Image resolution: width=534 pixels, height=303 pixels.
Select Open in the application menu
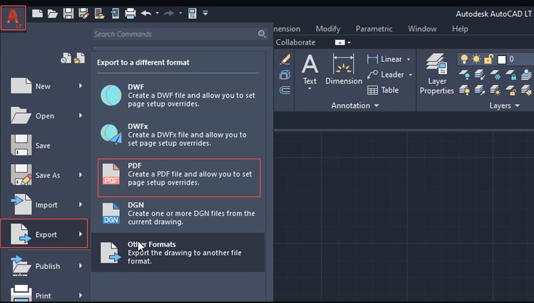[x=44, y=116]
